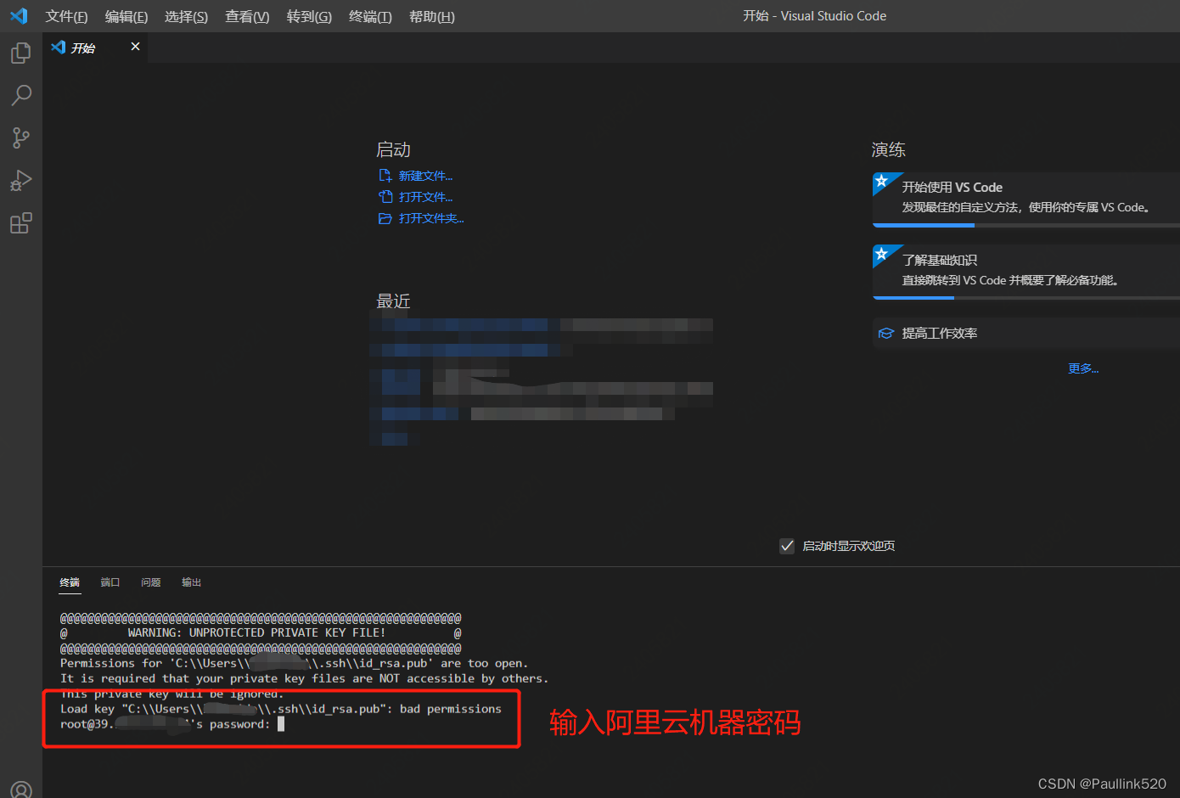
Task: Click the WARNING: UNPROTECTED PRIVATE KEY FILE! line
Action: (261, 632)
